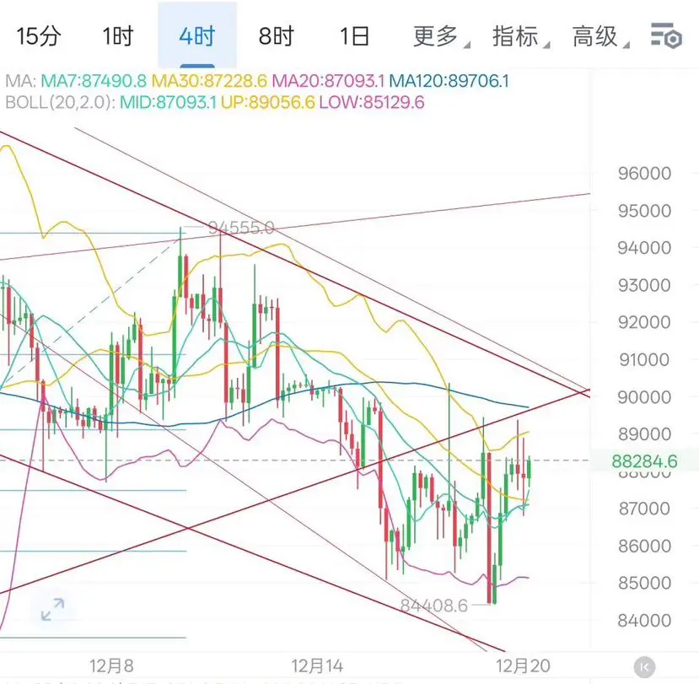The height and width of the screenshot is (684, 699).
Task: Click the 12月14 date axis label
Action: tap(317, 666)
